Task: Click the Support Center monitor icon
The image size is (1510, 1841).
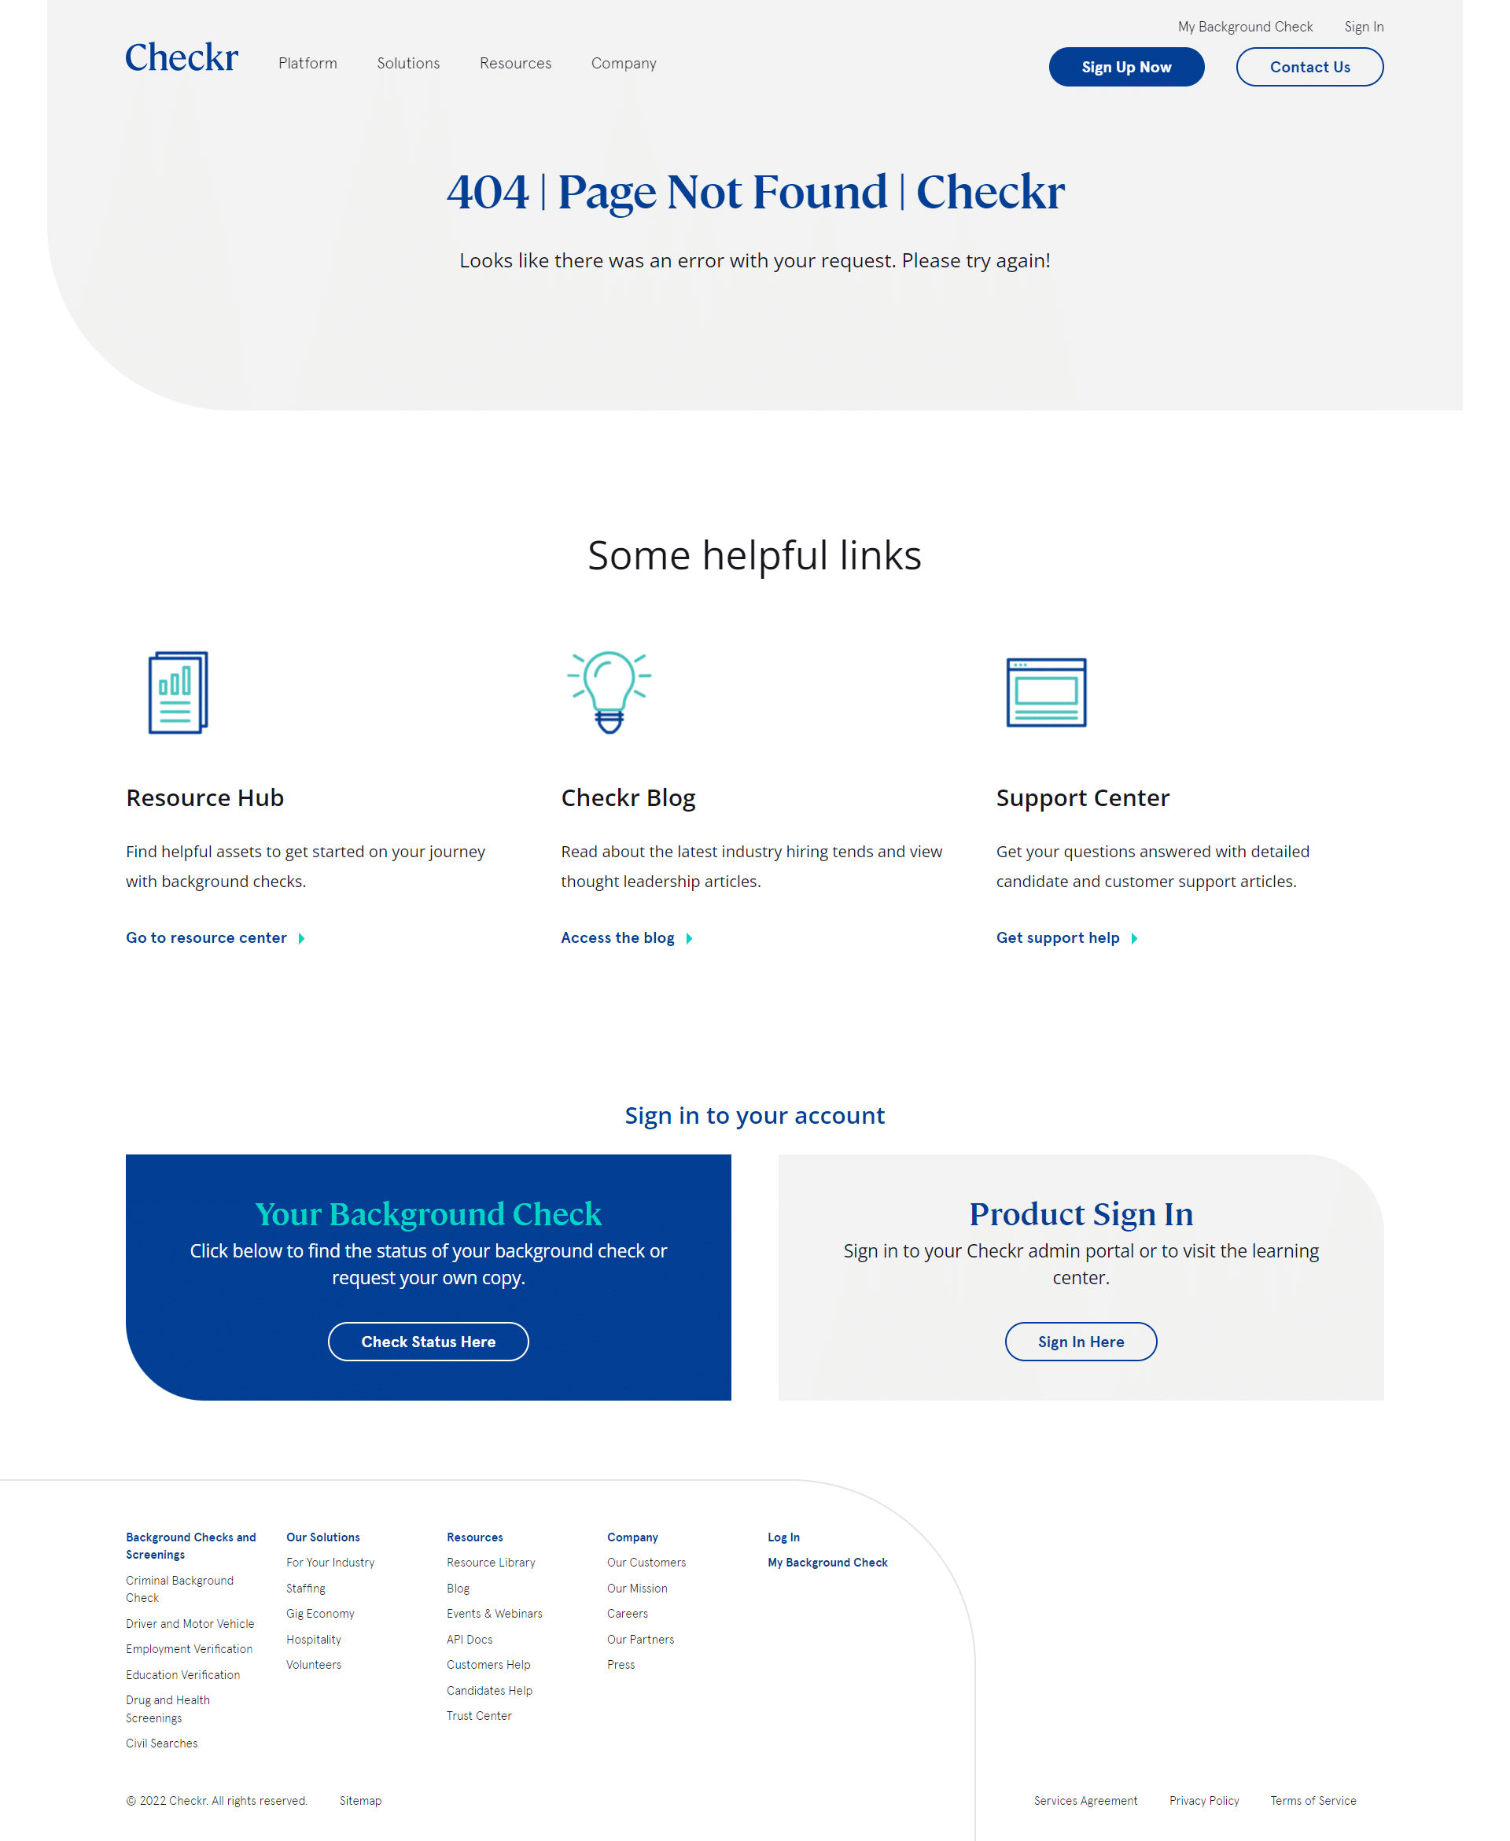Action: (1045, 691)
